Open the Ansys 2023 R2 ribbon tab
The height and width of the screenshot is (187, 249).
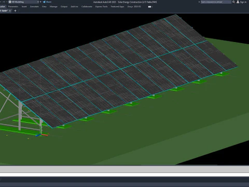click(x=134, y=7)
